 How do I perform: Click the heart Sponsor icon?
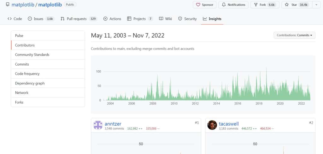click(x=198, y=5)
